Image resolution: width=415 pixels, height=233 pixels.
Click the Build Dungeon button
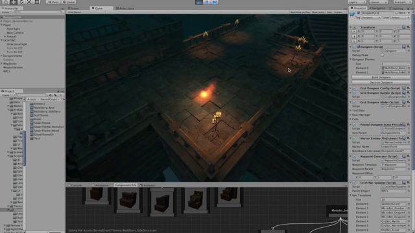pyautogui.click(x=381, y=78)
